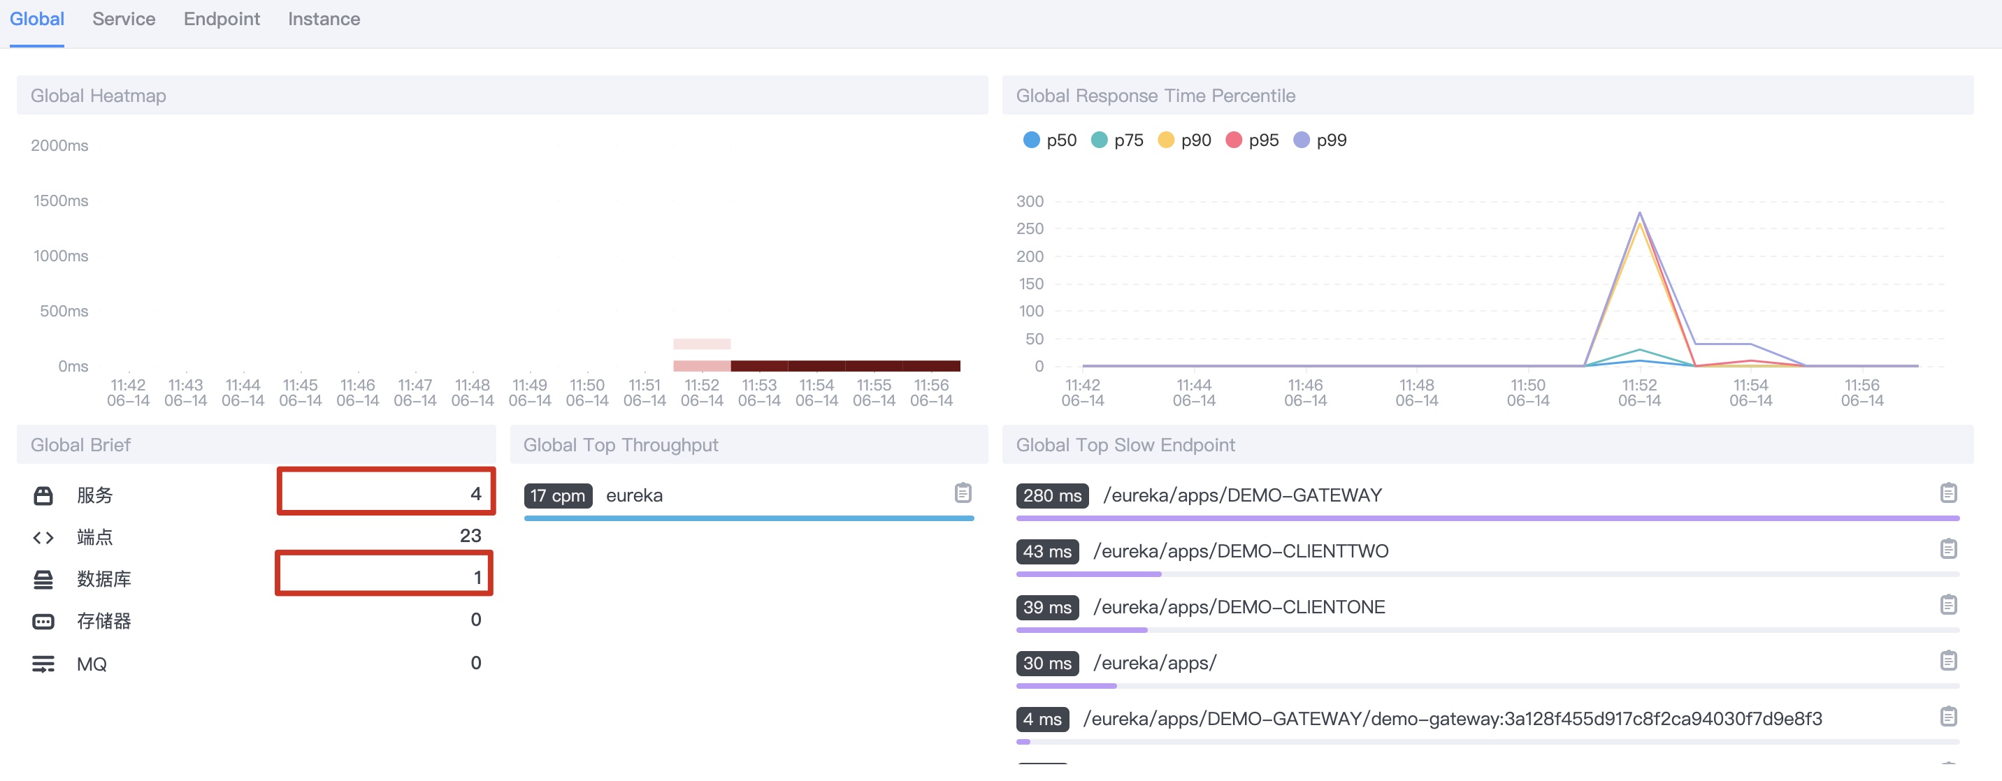This screenshot has height=781, width=2002.
Task: Click the p95 red legend swatch
Action: point(1233,140)
